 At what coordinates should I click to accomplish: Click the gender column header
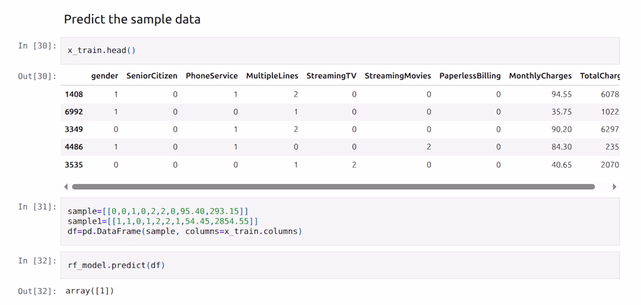(x=104, y=76)
